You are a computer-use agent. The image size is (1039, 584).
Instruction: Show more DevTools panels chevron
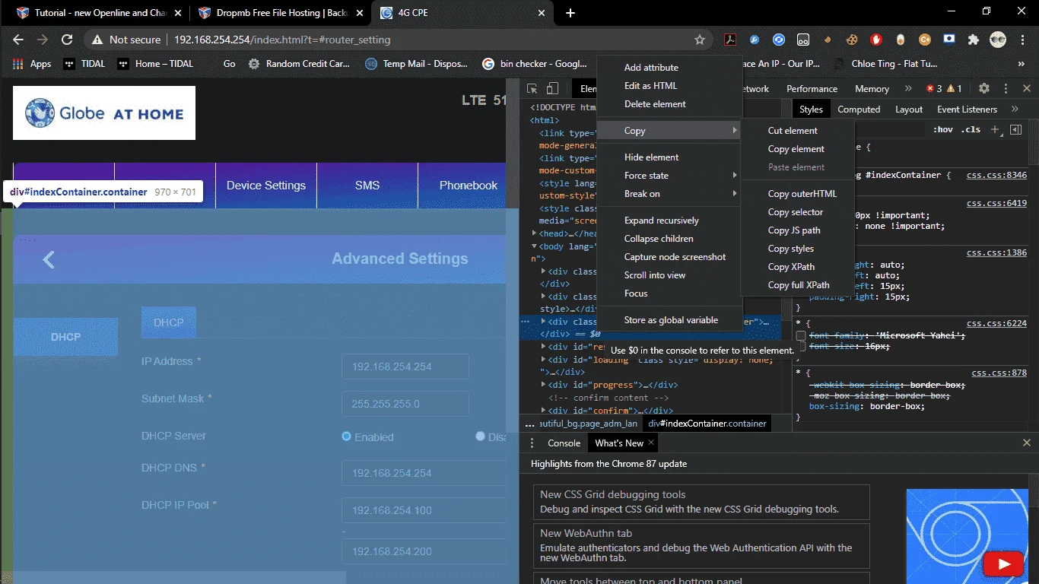[x=908, y=89]
